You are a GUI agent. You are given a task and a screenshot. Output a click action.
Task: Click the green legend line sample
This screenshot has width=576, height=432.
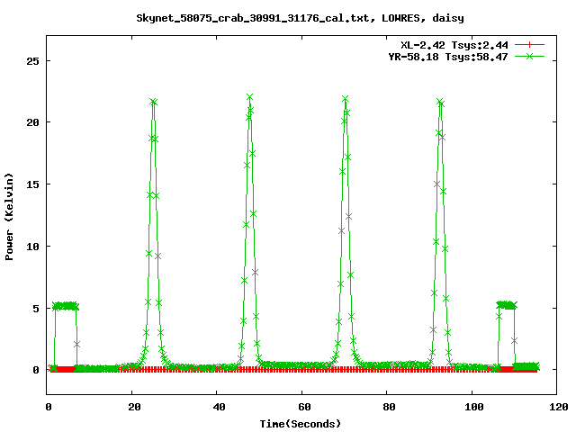(x=529, y=56)
